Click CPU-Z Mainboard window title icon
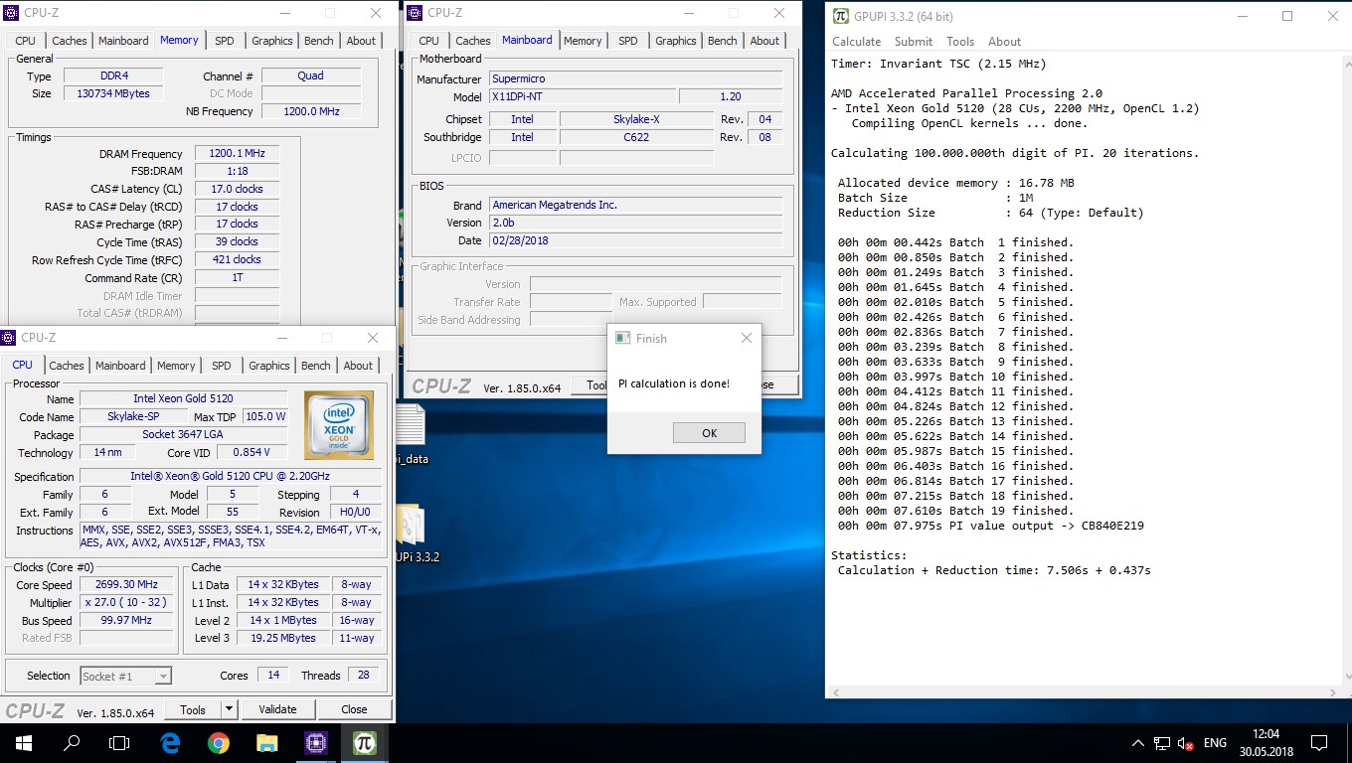Viewport: 1352px width, 763px height. pyautogui.click(x=415, y=13)
